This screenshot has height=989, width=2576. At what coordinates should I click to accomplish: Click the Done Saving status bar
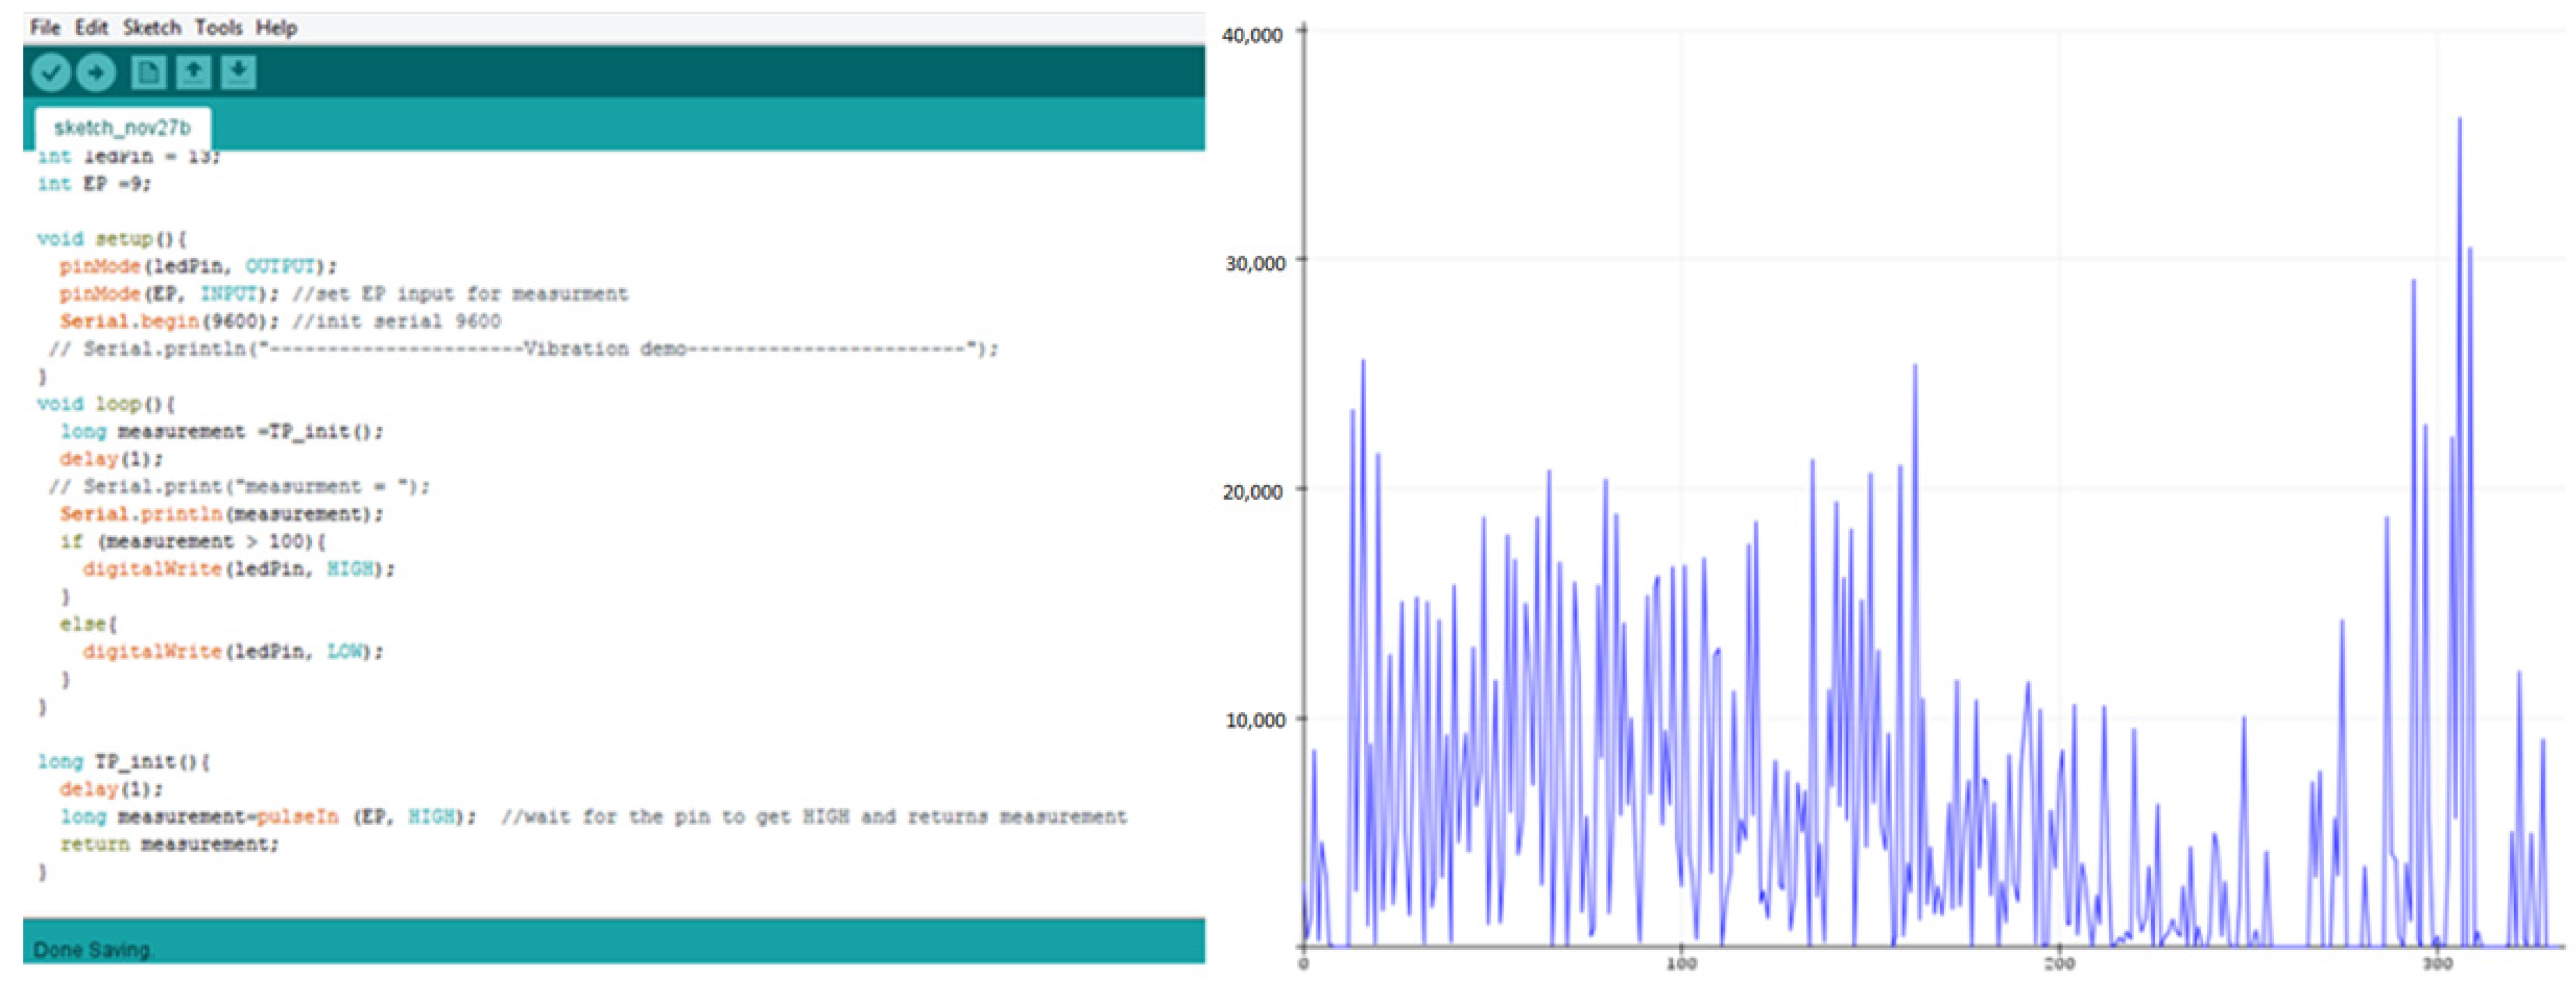(x=92, y=948)
